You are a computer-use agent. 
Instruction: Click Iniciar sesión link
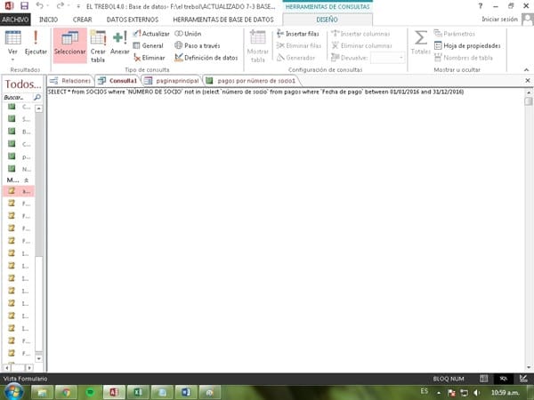499,20
